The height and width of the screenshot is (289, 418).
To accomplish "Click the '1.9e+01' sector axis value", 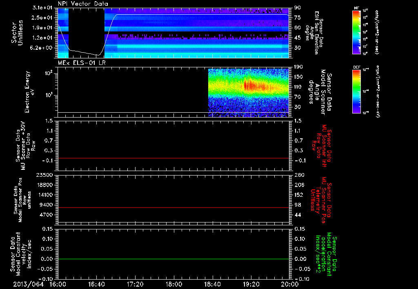I will tap(43, 28).
